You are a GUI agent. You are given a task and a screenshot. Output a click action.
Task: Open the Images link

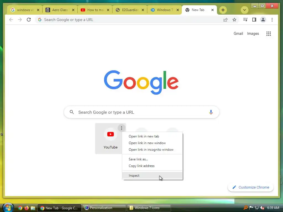click(253, 33)
